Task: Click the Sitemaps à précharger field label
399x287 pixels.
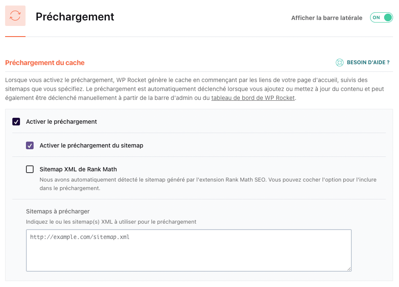Action: (58, 211)
